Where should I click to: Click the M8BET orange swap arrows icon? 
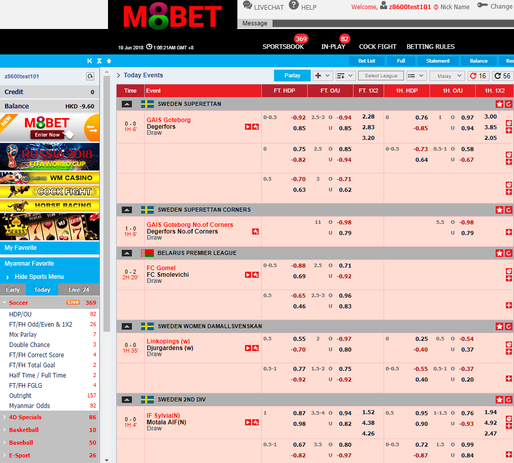tap(92, 128)
